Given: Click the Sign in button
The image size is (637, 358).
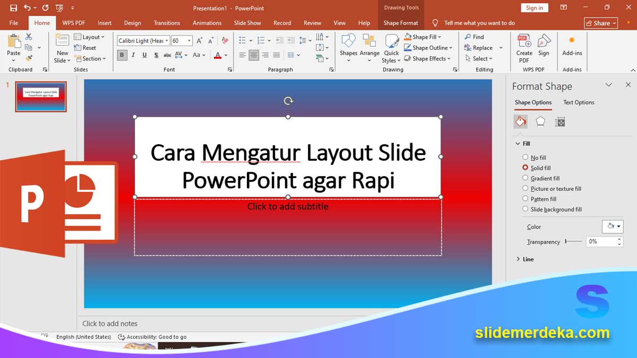Looking at the screenshot, I should pyautogui.click(x=535, y=7).
